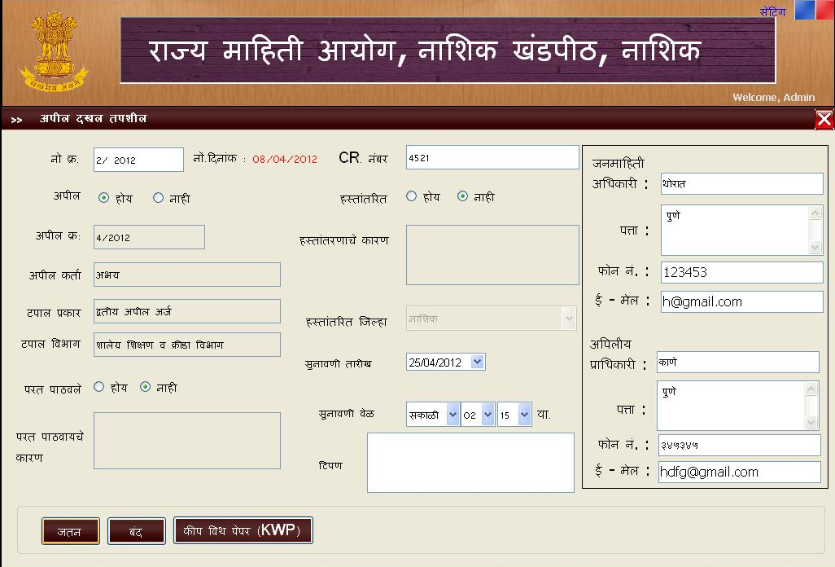The width and height of the screenshot is (835, 567).
Task: Select होय radio for परत पाठवले
Action: point(99,387)
